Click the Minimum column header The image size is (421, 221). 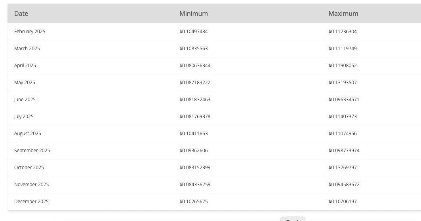tap(194, 13)
